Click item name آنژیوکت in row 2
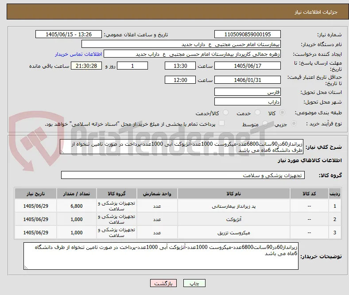Screen dimensions: 349x295 (x=234, y=219)
